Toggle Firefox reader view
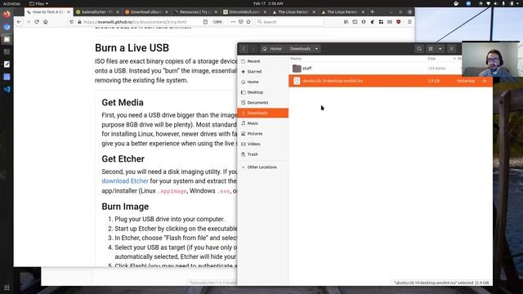This screenshot has width=523, height=294. (x=205, y=22)
